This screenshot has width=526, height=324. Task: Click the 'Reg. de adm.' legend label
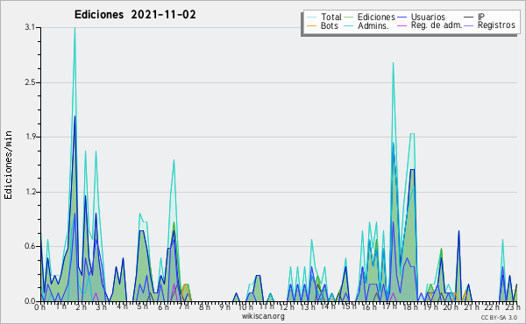(x=437, y=25)
